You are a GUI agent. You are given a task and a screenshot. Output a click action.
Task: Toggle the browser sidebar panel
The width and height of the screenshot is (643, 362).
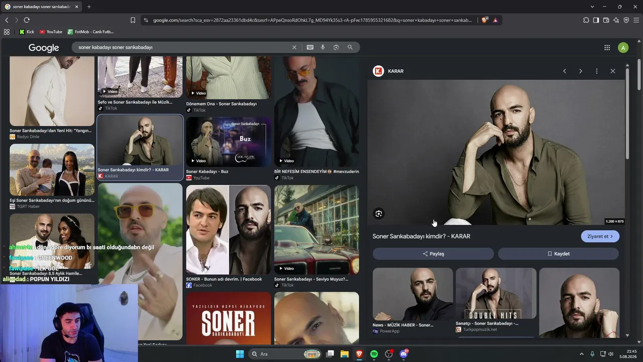(x=596, y=20)
